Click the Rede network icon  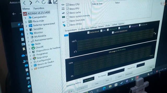pyautogui.click(x=33, y=44)
